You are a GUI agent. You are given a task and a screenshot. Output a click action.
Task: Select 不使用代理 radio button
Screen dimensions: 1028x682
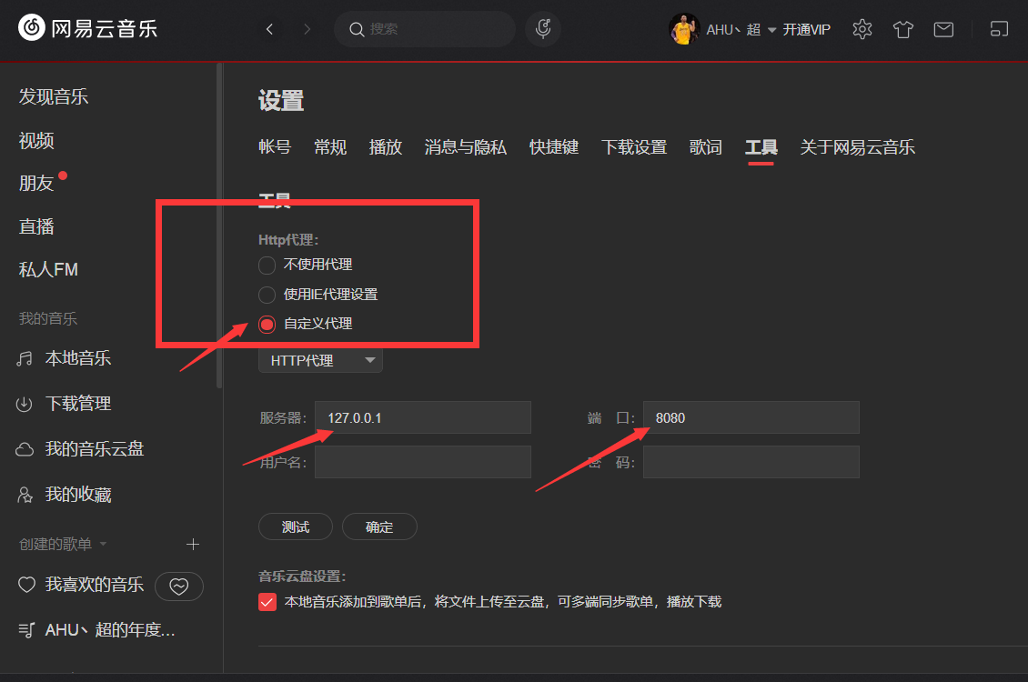pos(267,265)
